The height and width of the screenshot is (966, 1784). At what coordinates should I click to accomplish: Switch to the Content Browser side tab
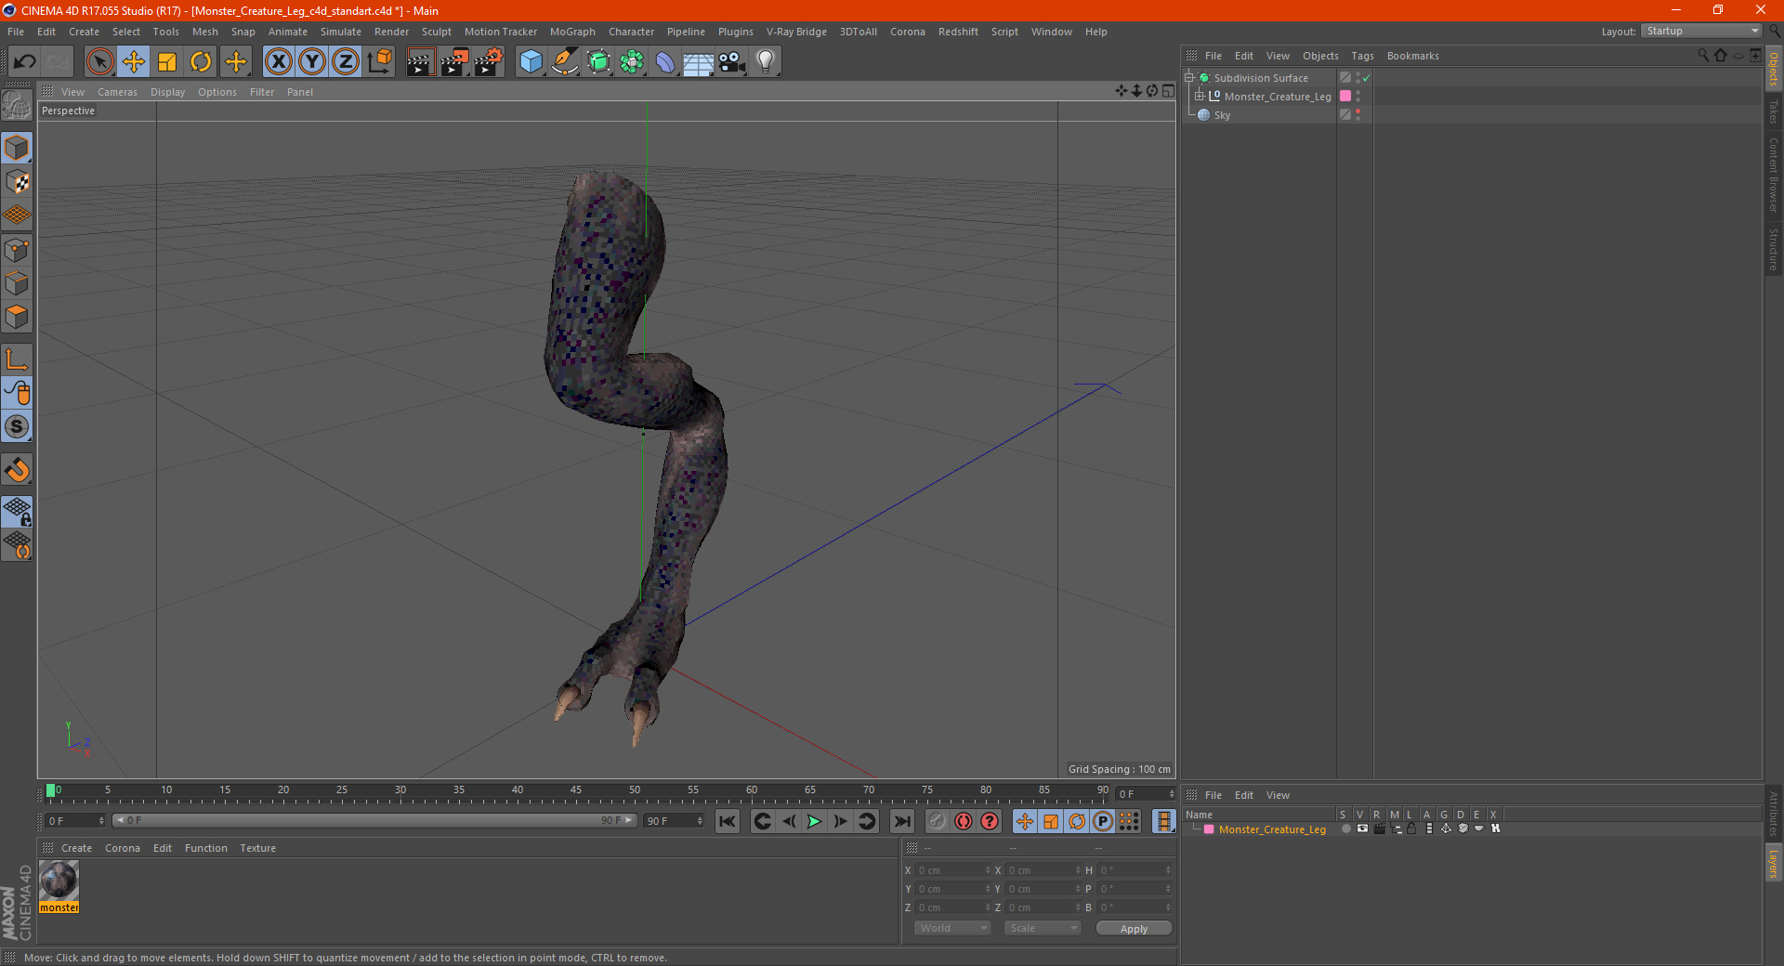tap(1774, 175)
